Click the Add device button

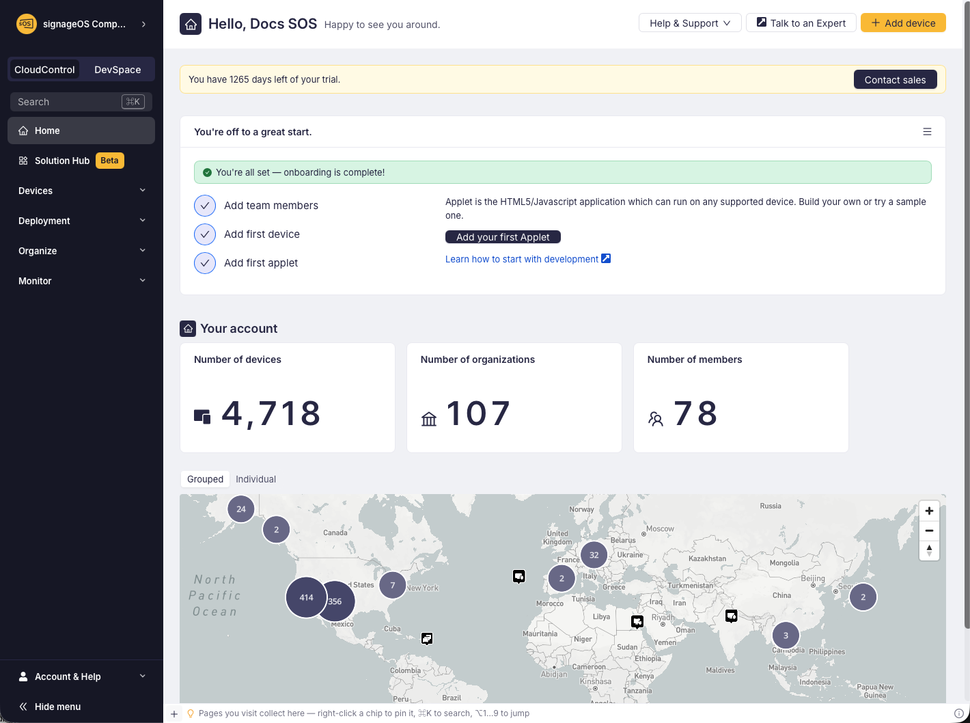click(903, 23)
